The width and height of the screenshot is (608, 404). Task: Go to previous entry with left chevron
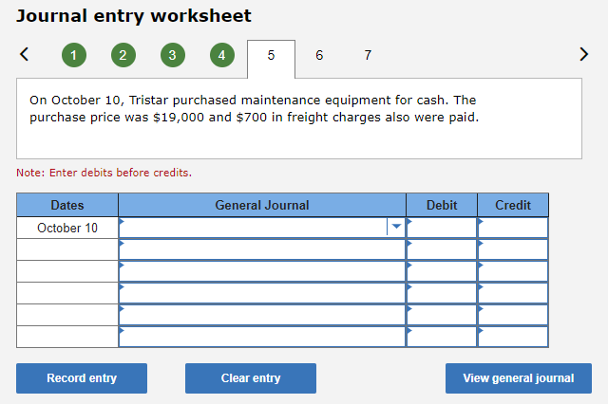[x=24, y=54]
